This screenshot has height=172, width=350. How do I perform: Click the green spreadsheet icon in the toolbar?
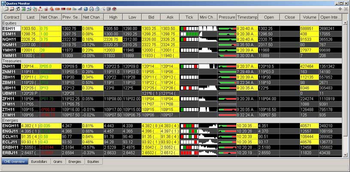[x=24, y=9]
